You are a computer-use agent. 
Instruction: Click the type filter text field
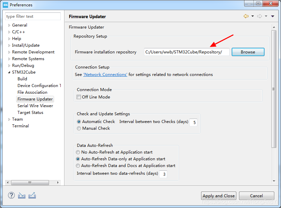click(33, 16)
